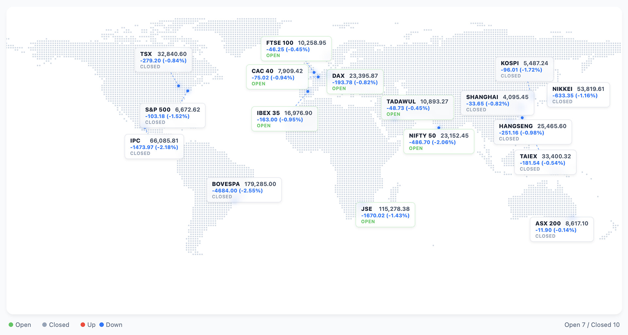Open the FTSE 100 index card
This screenshot has height=335, width=628.
click(x=296, y=49)
